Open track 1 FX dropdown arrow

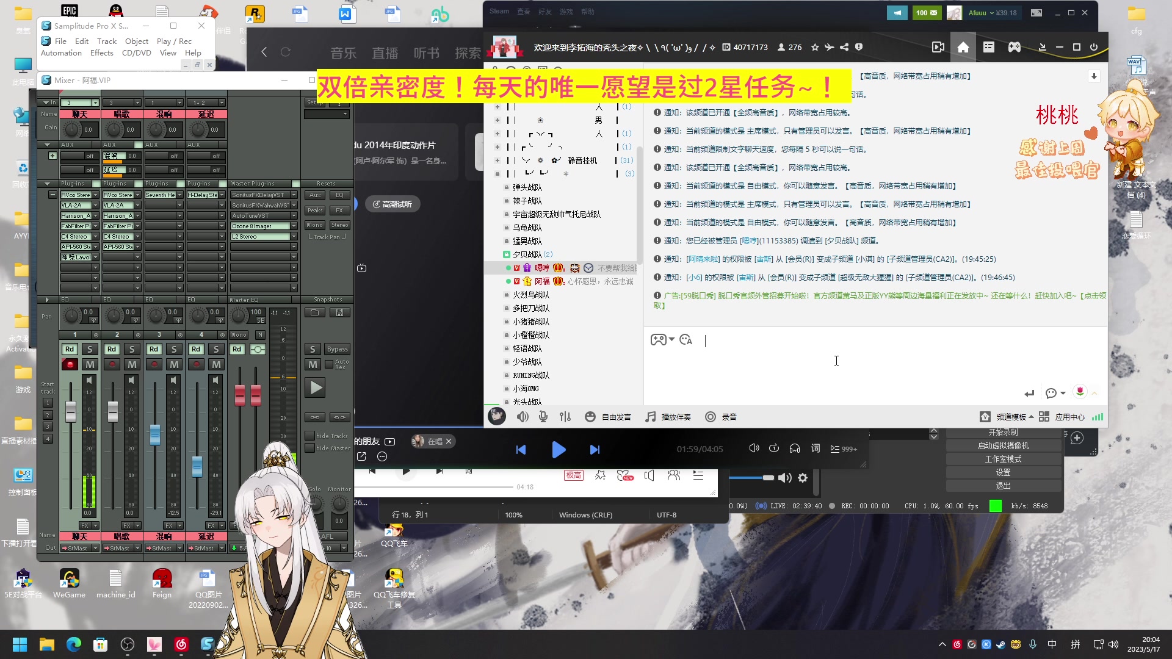click(96, 525)
